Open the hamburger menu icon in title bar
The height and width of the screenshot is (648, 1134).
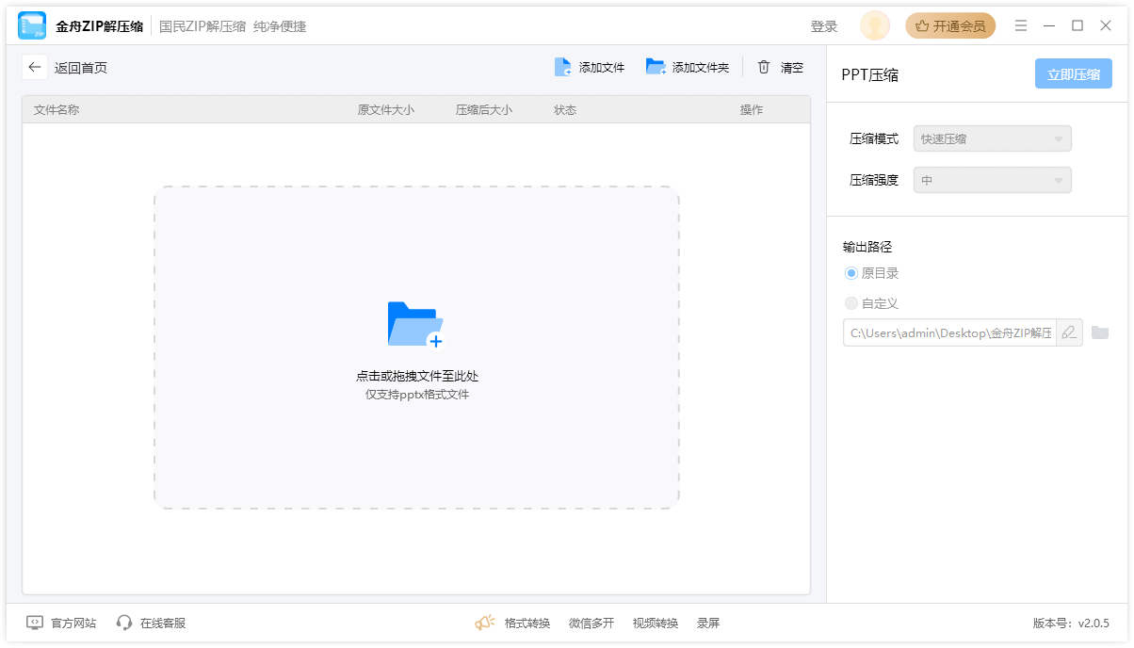point(1021,26)
